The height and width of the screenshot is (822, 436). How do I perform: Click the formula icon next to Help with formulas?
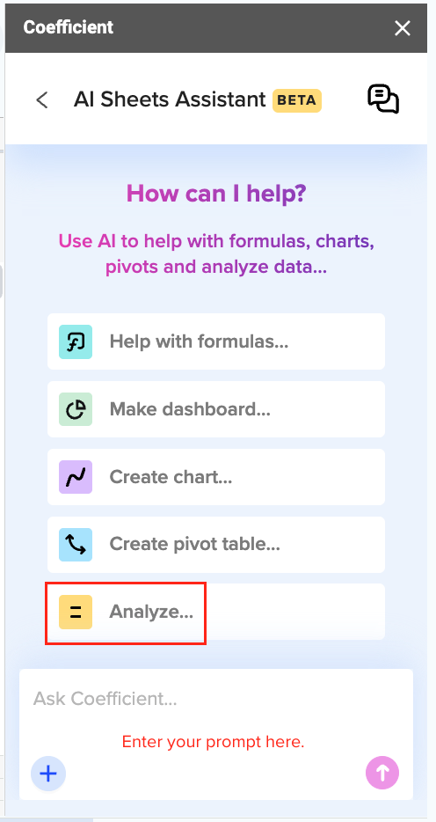point(76,341)
